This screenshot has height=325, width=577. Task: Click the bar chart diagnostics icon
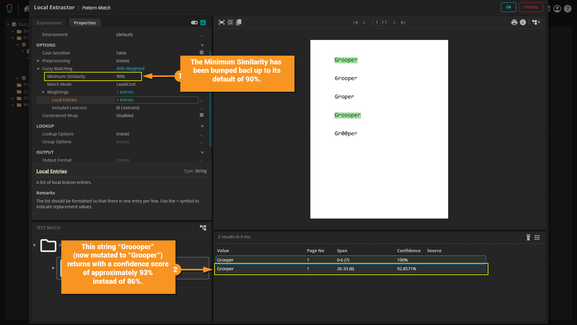pyautogui.click(x=203, y=23)
